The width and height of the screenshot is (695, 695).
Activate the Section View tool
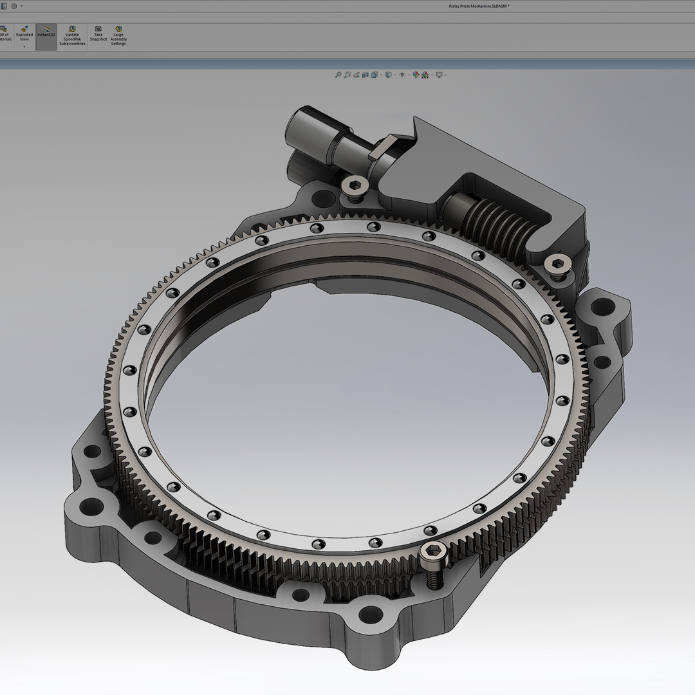(366, 75)
